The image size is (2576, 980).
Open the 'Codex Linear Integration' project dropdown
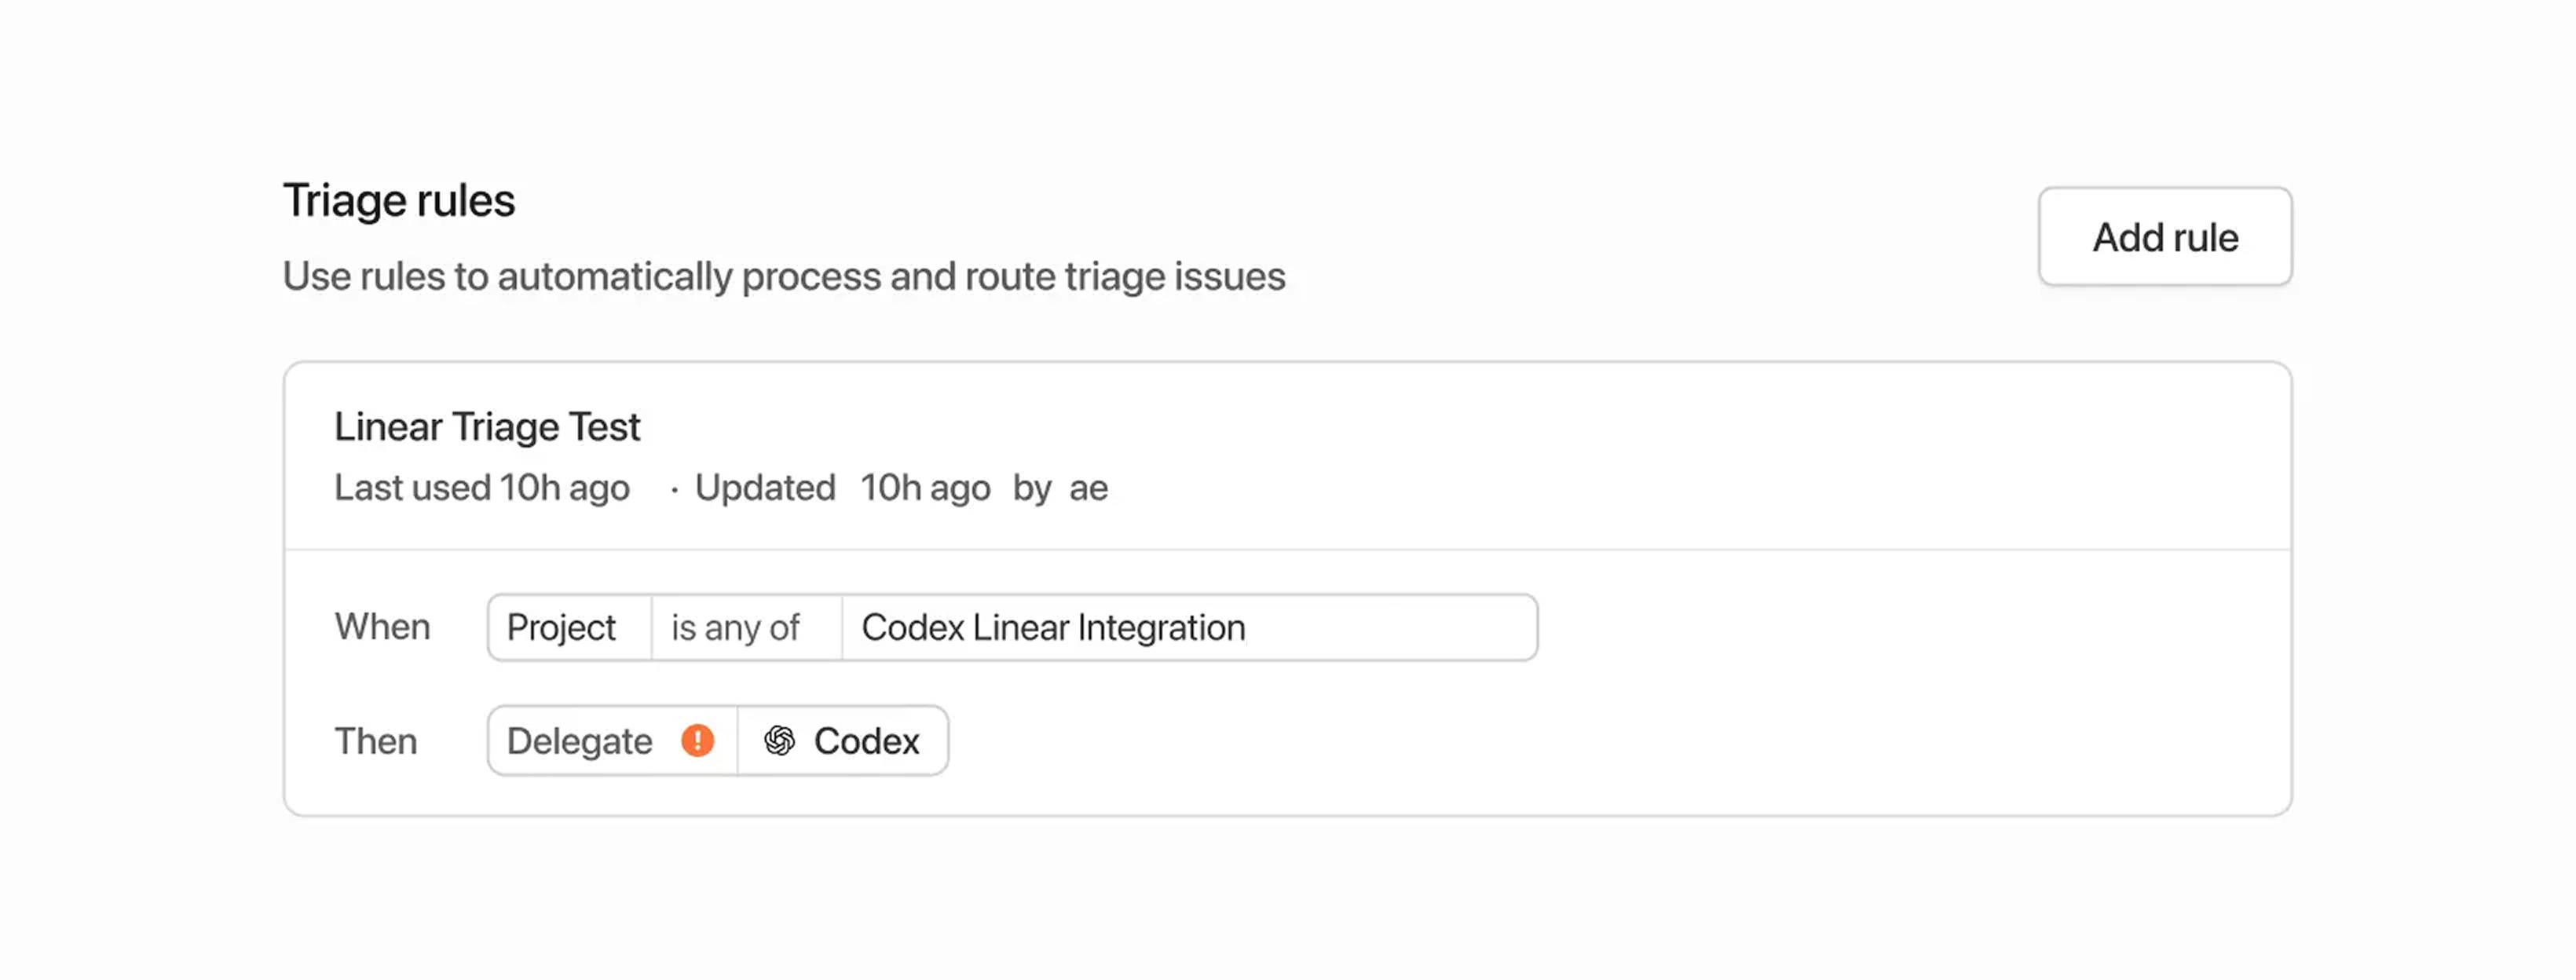click(x=1053, y=627)
